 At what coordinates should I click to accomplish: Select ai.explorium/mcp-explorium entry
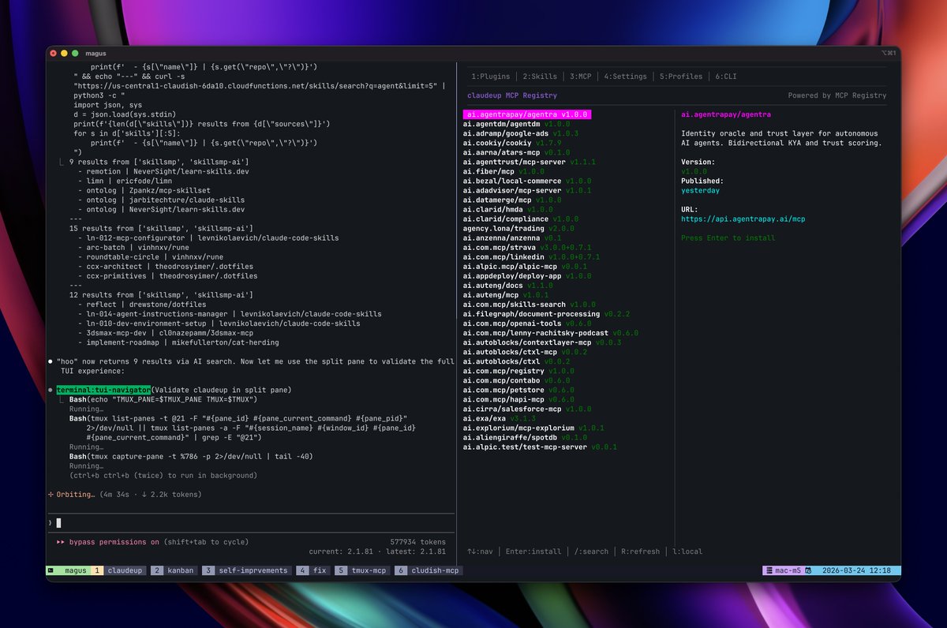(533, 427)
